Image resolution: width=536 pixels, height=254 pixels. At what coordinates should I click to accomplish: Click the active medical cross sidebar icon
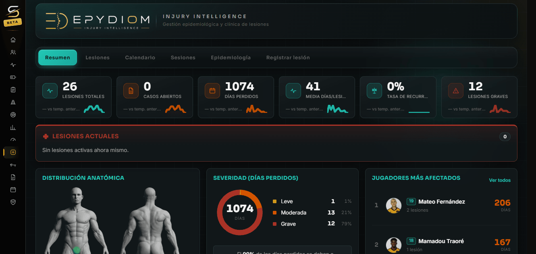[x=13, y=152]
